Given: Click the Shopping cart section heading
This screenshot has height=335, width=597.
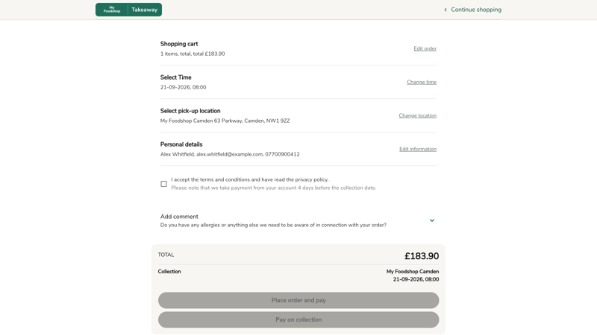Looking at the screenshot, I should click(x=179, y=44).
